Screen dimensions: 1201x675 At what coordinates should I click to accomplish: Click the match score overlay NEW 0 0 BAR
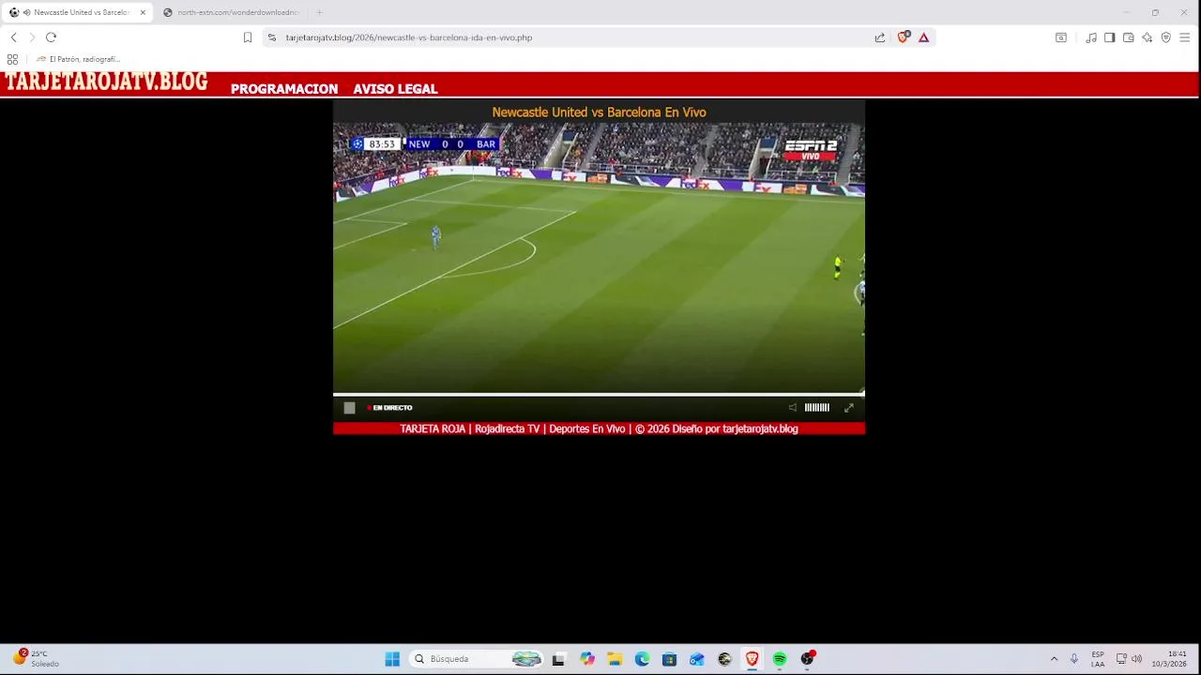pyautogui.click(x=452, y=144)
